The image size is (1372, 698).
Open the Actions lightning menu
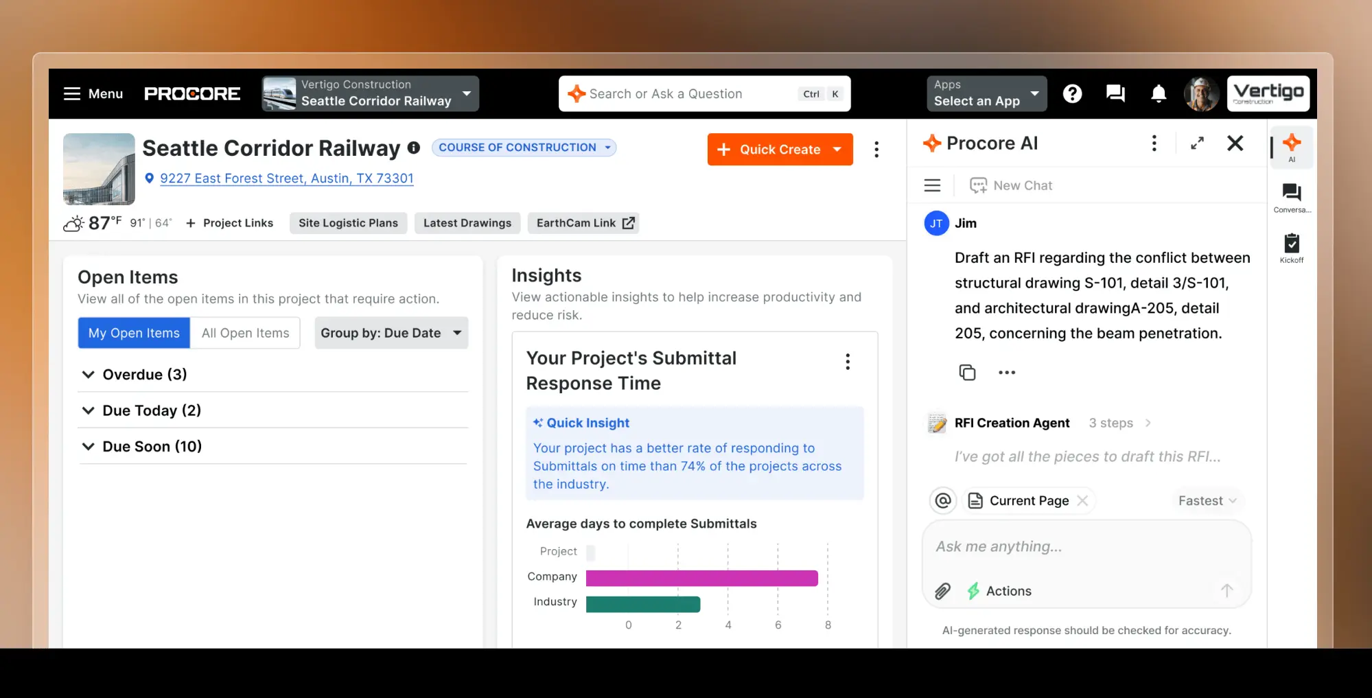[999, 591]
